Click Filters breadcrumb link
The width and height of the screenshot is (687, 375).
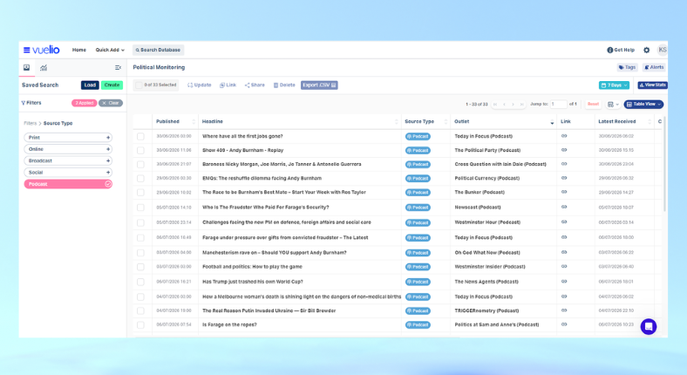31,124
